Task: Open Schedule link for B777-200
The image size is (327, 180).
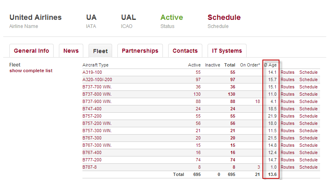Action: tap(308, 160)
